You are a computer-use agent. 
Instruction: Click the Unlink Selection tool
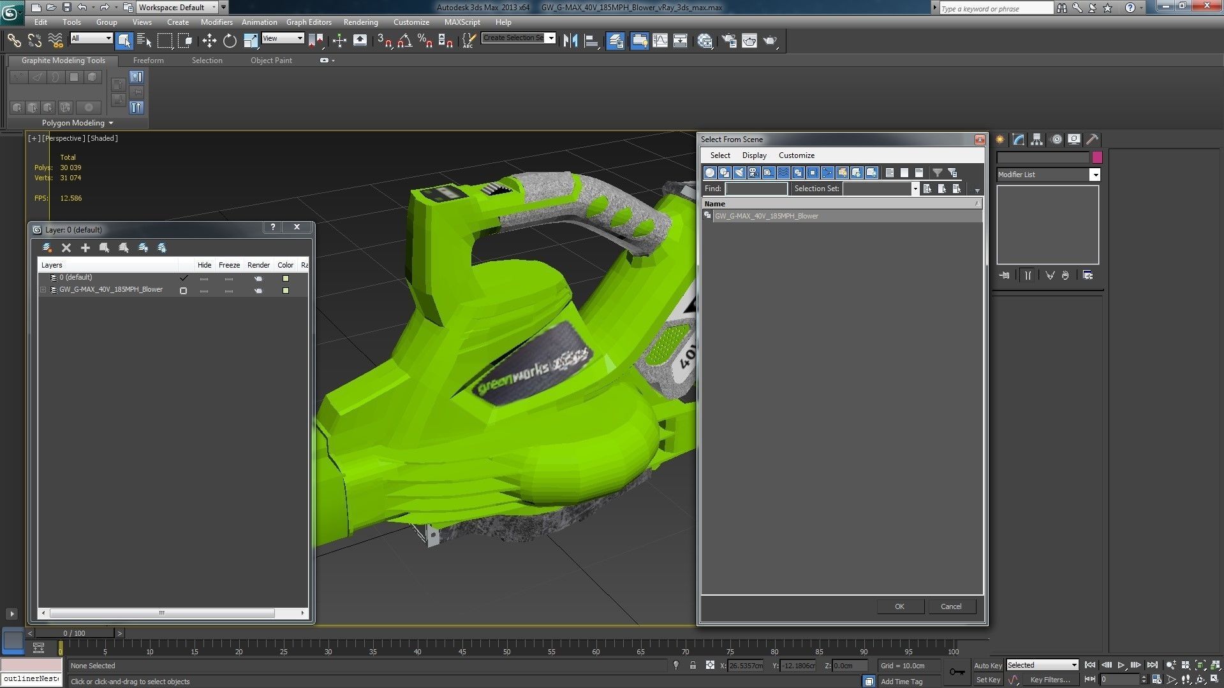click(34, 41)
